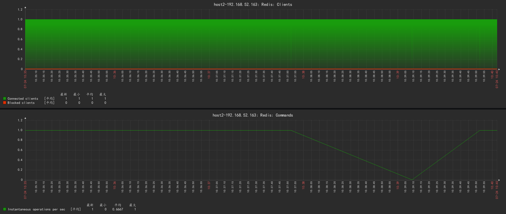Click 最新 header in Commands graph legend
Image resolution: width=506 pixels, height=214 pixels.
(x=90, y=205)
